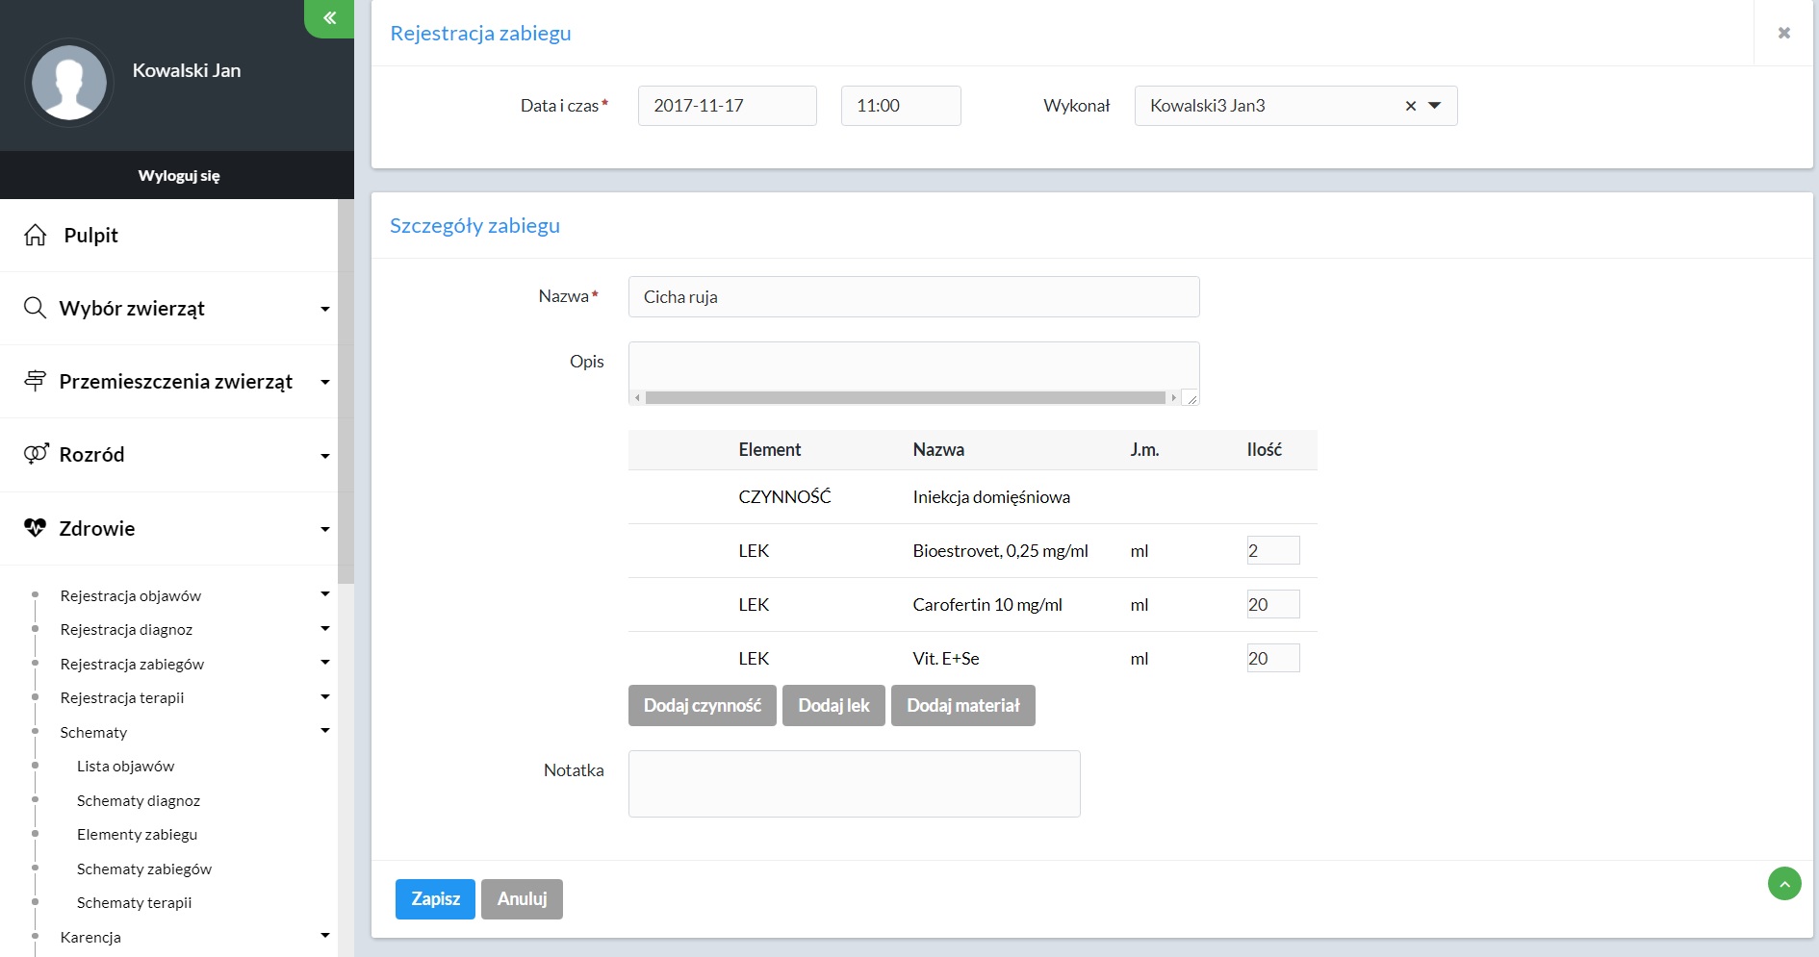Image resolution: width=1819 pixels, height=957 pixels.
Task: Click the Anuluj button
Action: 522,898
